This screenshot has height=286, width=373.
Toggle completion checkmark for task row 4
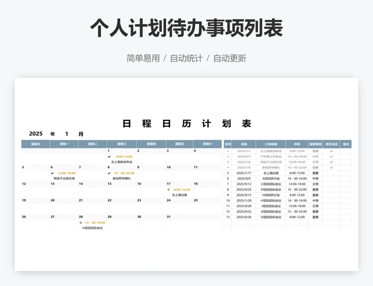point(331,167)
